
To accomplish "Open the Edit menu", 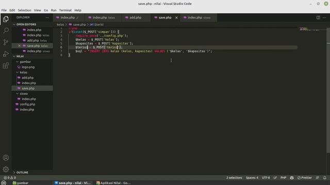I will pos(12,10).
